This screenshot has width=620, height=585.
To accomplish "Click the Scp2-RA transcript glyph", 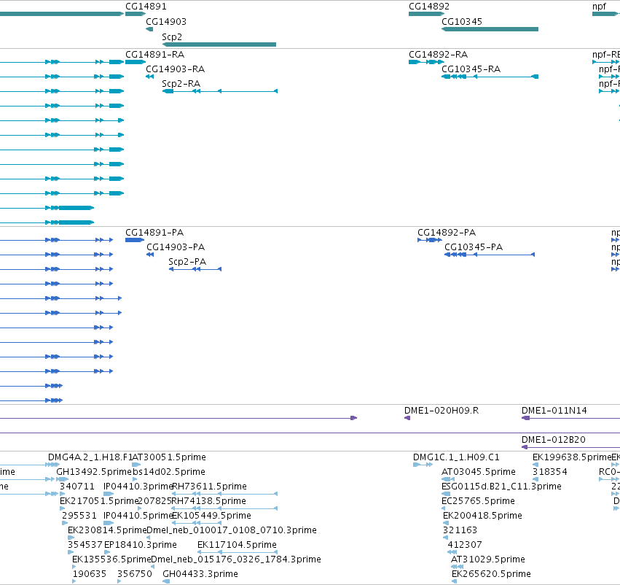I will (220, 91).
